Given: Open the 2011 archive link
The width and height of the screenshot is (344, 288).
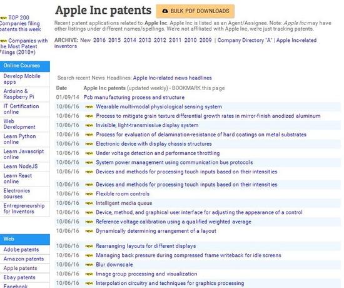Looking at the screenshot, I should [x=175, y=40].
